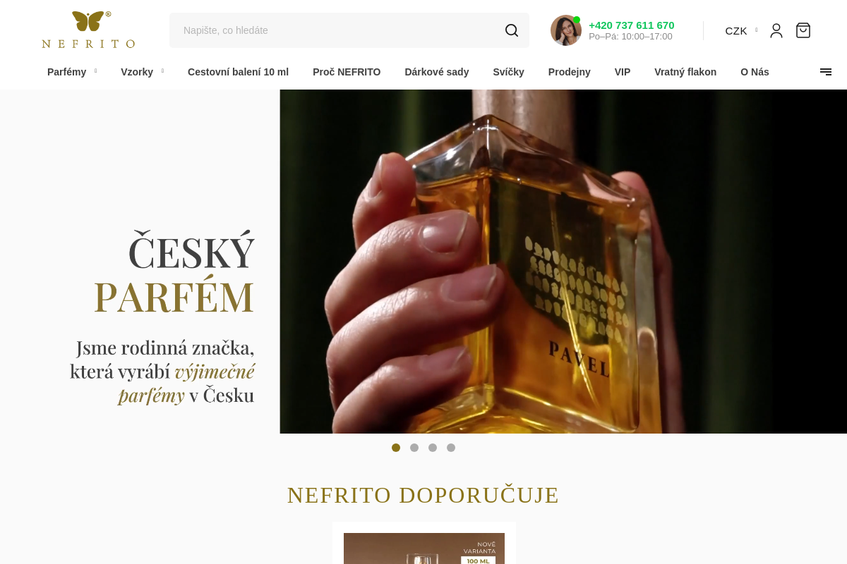This screenshot has width=847, height=564.
Task: Click the search input field
Action: pos(335,30)
